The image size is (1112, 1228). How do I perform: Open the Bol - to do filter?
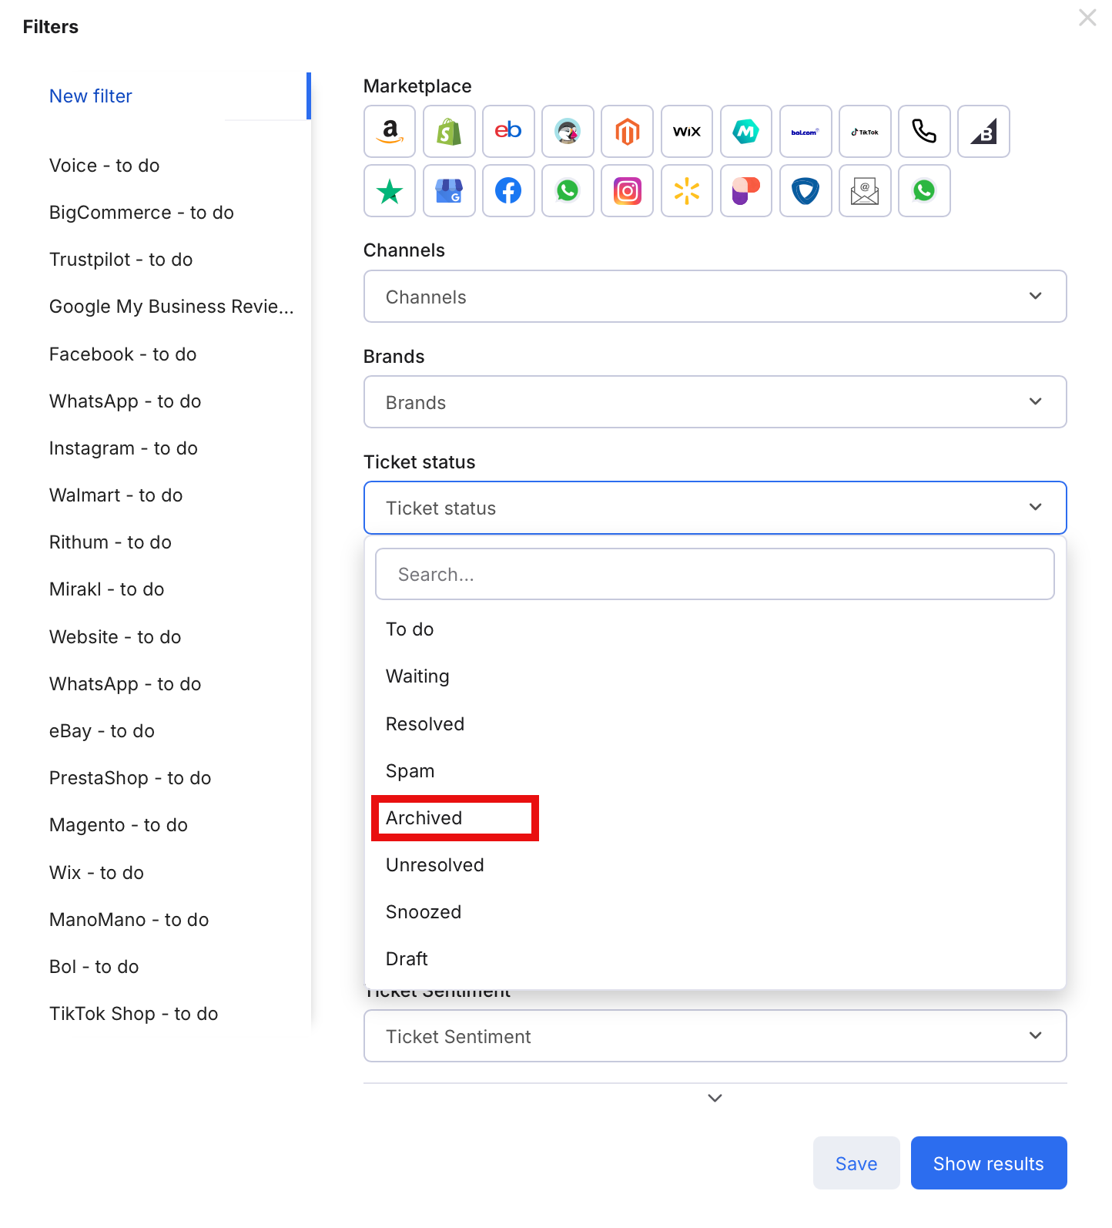(x=94, y=967)
